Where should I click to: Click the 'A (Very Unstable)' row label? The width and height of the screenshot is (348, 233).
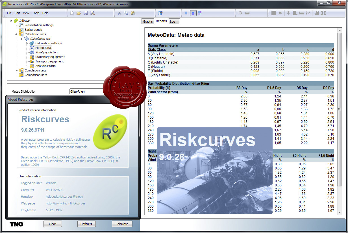click(x=161, y=54)
